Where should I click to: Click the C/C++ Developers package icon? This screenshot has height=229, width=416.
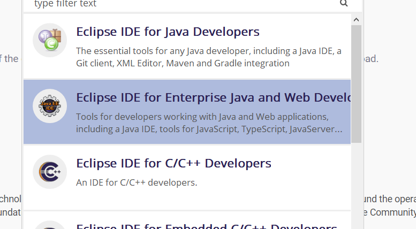coord(50,172)
